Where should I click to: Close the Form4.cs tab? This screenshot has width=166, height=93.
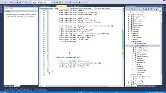(x=66, y=6)
